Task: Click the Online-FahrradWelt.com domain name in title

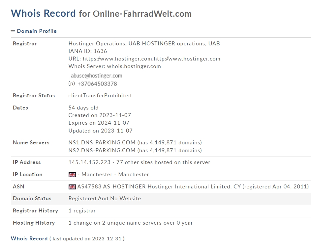Action: tap(142, 14)
